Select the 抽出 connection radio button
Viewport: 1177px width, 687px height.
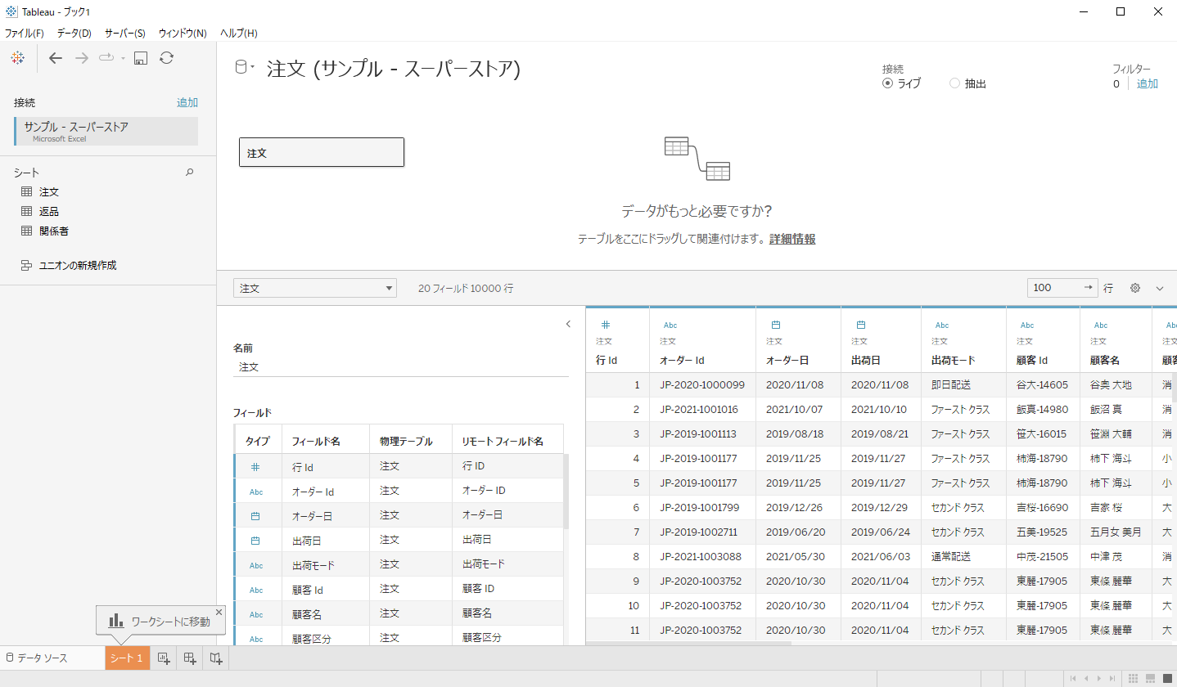[954, 83]
